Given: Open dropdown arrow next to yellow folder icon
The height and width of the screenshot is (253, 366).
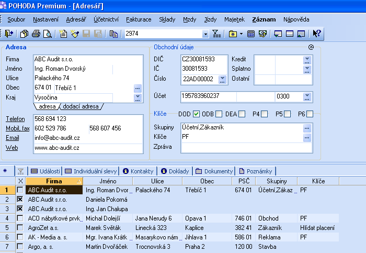Looking at the screenshot, I should [x=242, y=34].
